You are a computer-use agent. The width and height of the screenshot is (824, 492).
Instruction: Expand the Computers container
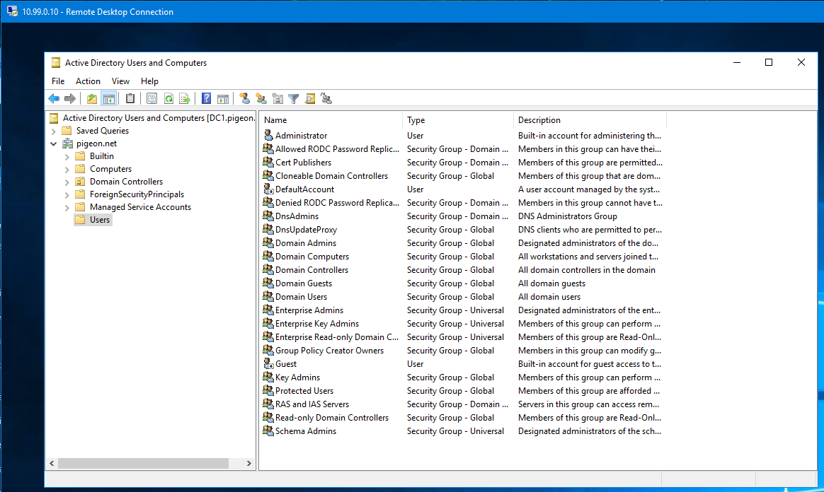[x=67, y=170]
